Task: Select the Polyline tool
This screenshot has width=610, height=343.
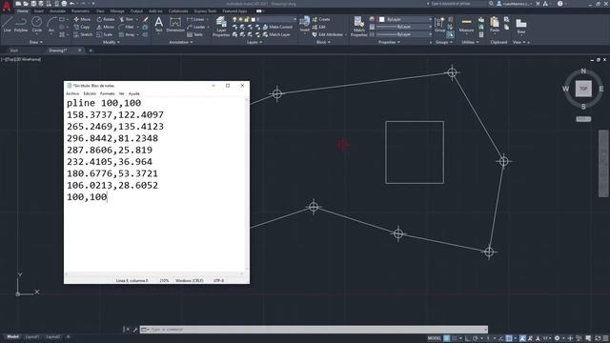Action: [21, 24]
